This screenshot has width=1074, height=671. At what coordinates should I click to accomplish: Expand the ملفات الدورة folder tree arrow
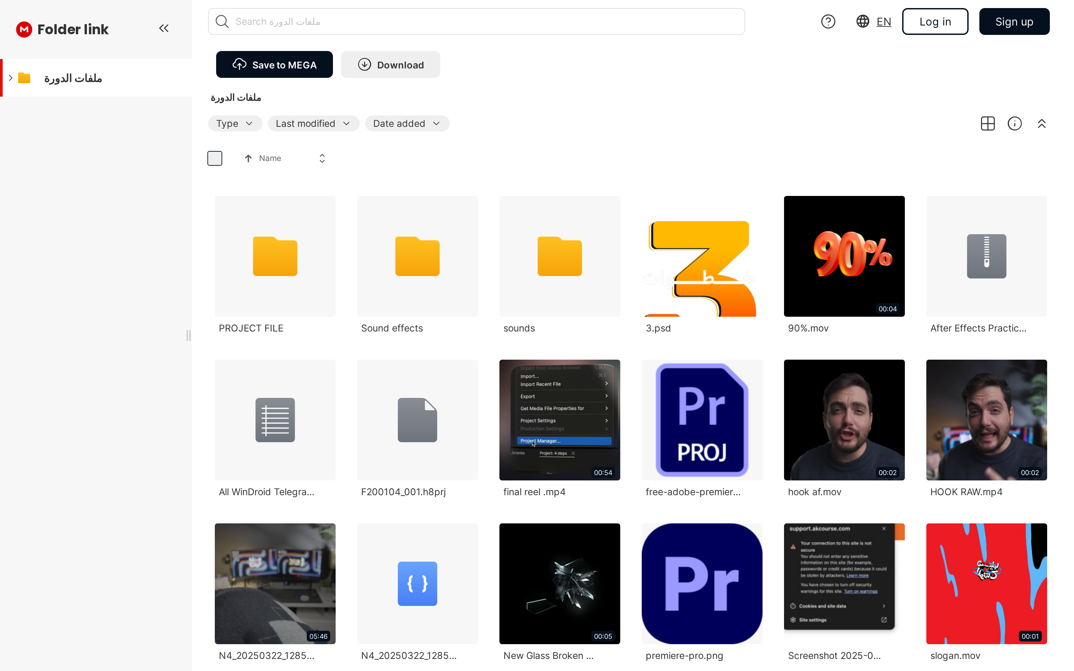[x=11, y=78]
